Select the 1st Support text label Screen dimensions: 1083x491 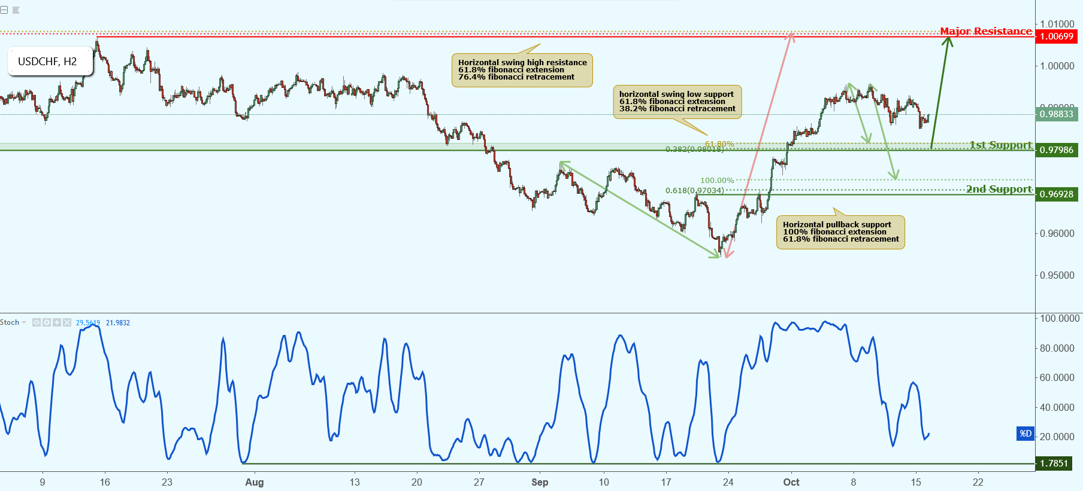point(1001,145)
